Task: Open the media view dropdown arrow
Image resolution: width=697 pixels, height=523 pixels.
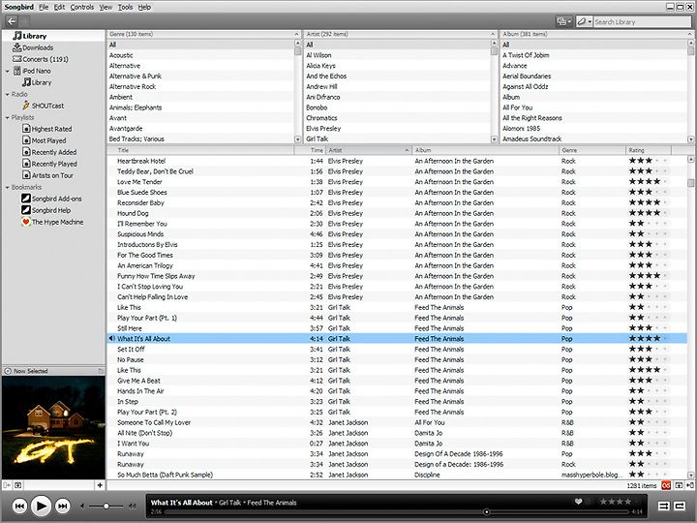Action: click(569, 21)
